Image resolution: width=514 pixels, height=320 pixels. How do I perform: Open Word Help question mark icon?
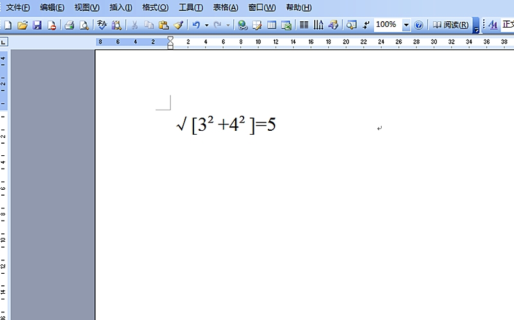tap(419, 25)
